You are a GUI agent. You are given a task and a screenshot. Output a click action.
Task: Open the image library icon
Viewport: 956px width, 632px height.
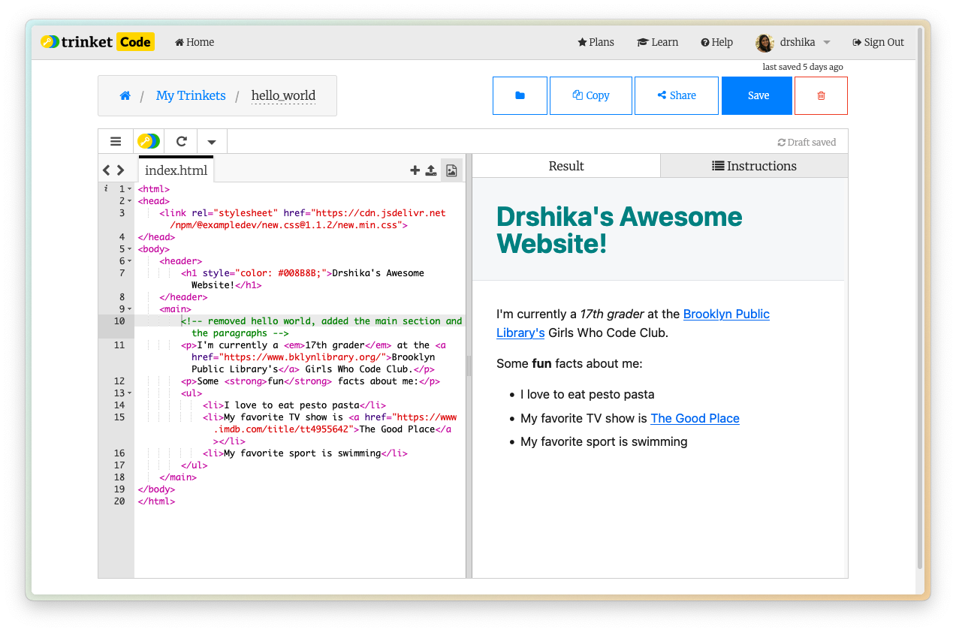pyautogui.click(x=451, y=170)
